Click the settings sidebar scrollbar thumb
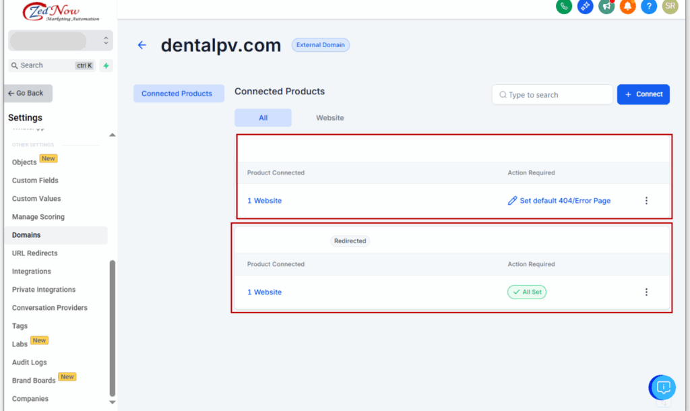Viewport: 690px width, 411px height. coord(113,328)
